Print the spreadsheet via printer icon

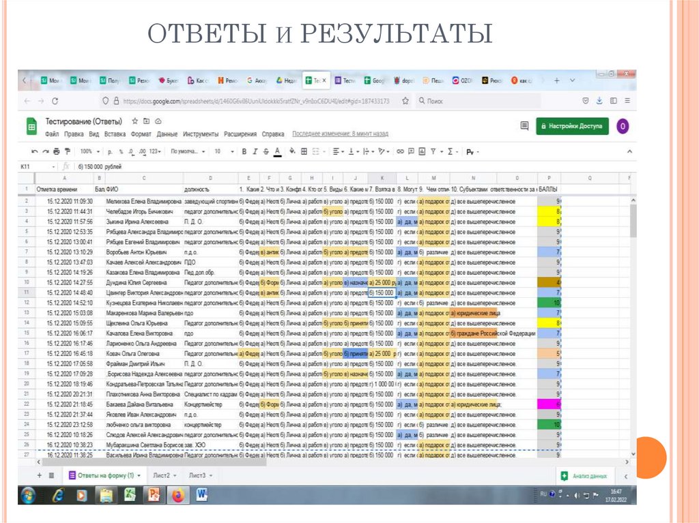pos(56,151)
